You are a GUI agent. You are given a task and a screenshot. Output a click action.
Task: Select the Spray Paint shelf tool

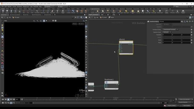[52, 12]
